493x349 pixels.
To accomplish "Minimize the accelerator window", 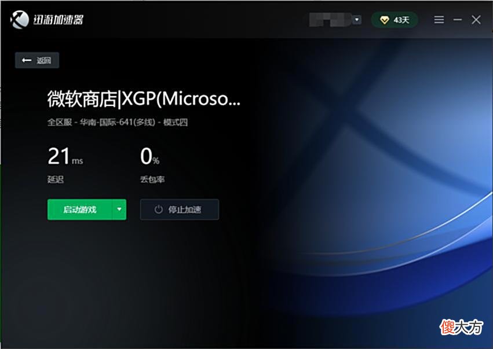I will pos(458,20).
